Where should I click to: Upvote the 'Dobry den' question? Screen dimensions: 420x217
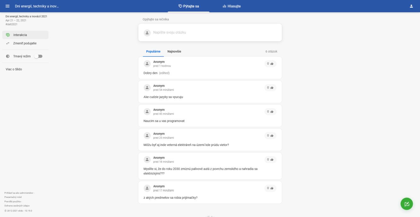coord(270,64)
